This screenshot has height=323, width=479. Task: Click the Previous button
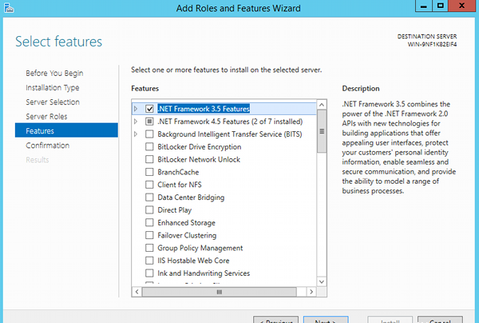click(276, 320)
